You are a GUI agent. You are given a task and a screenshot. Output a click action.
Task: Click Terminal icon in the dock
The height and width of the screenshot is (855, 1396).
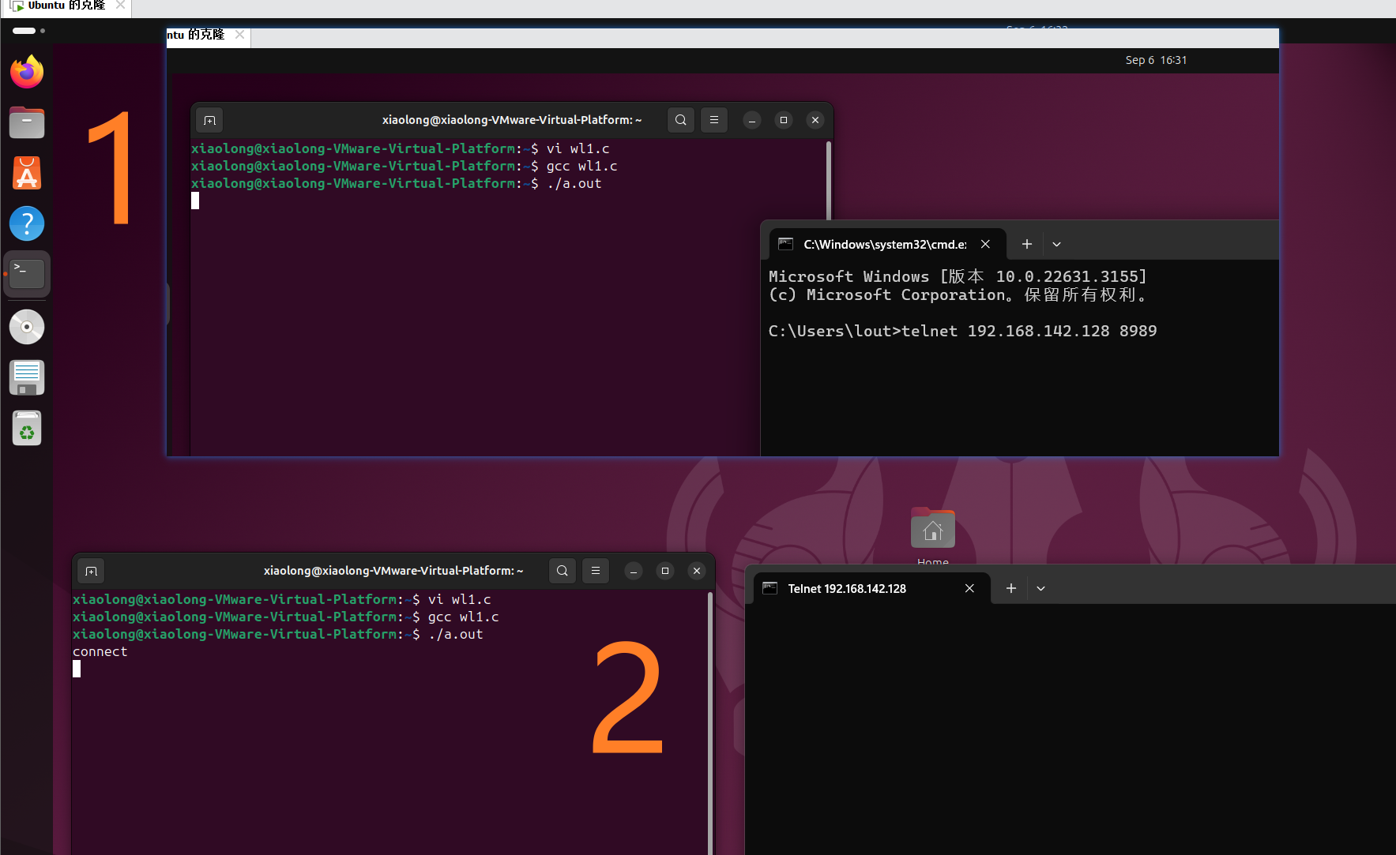(x=27, y=274)
